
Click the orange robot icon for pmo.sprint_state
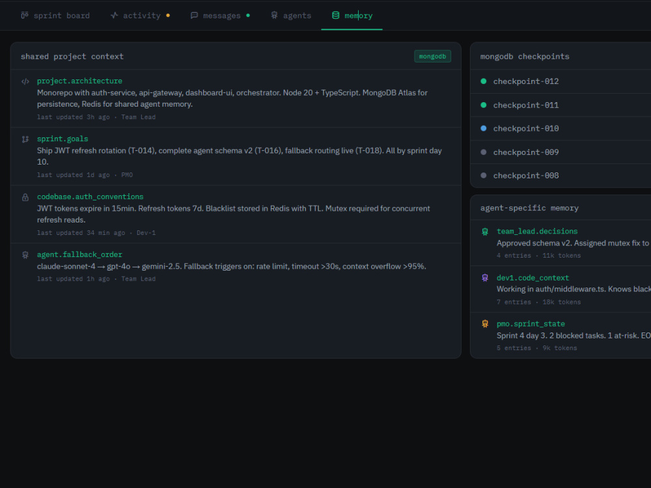tap(485, 323)
